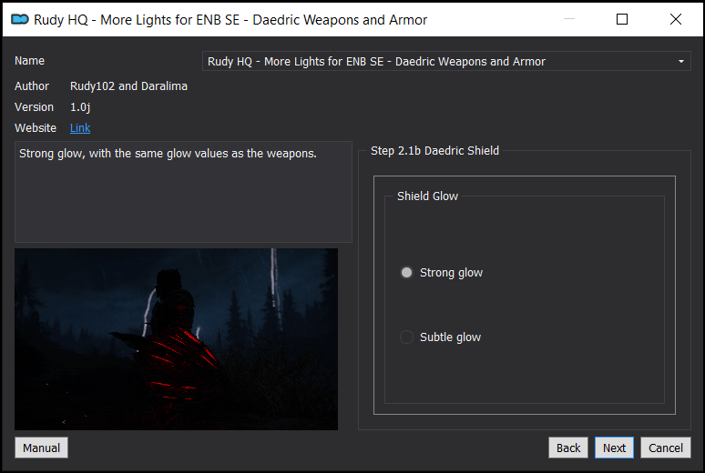705x473 pixels.
Task: Click the 'Version' field label
Action: 35,107
